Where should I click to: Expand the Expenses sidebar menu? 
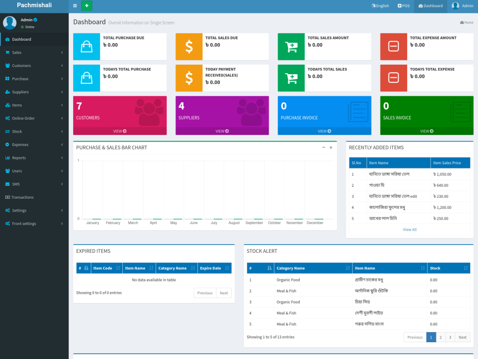point(34,145)
